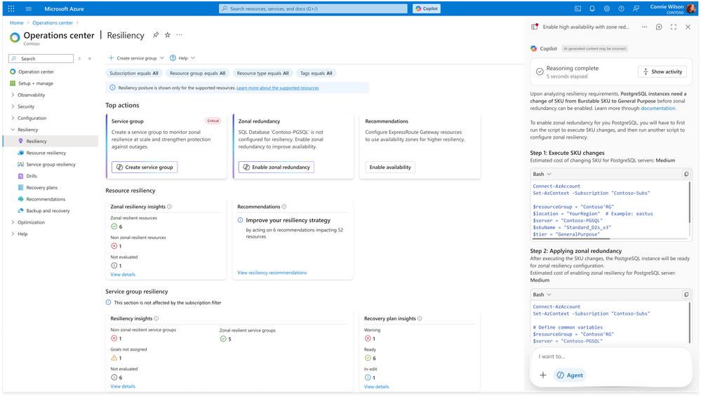This screenshot has width=701, height=396.
Task: Open portal settings gear
Action: click(x=607, y=8)
